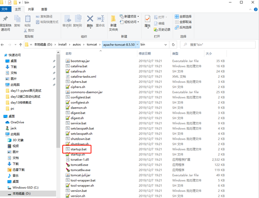Click properties icon in the Quick Access Toolbar
259x198 pixels.
pos(9,2)
